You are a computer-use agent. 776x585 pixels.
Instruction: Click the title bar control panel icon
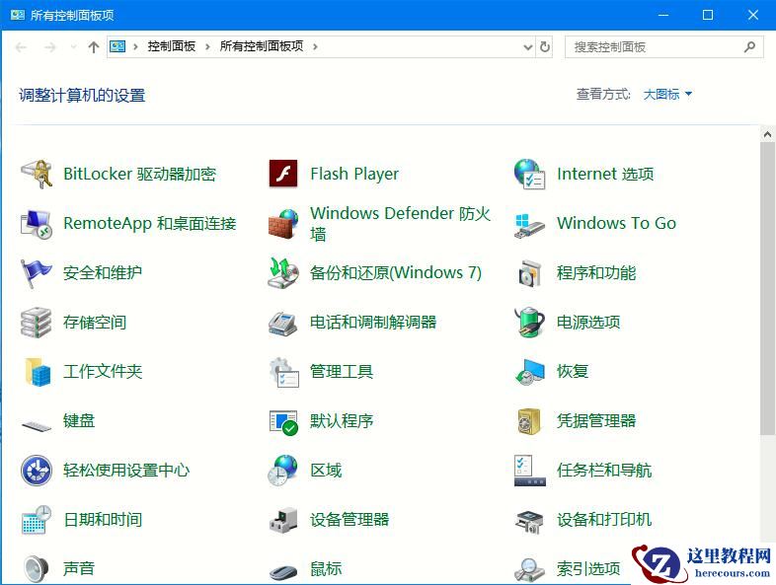tap(18, 15)
